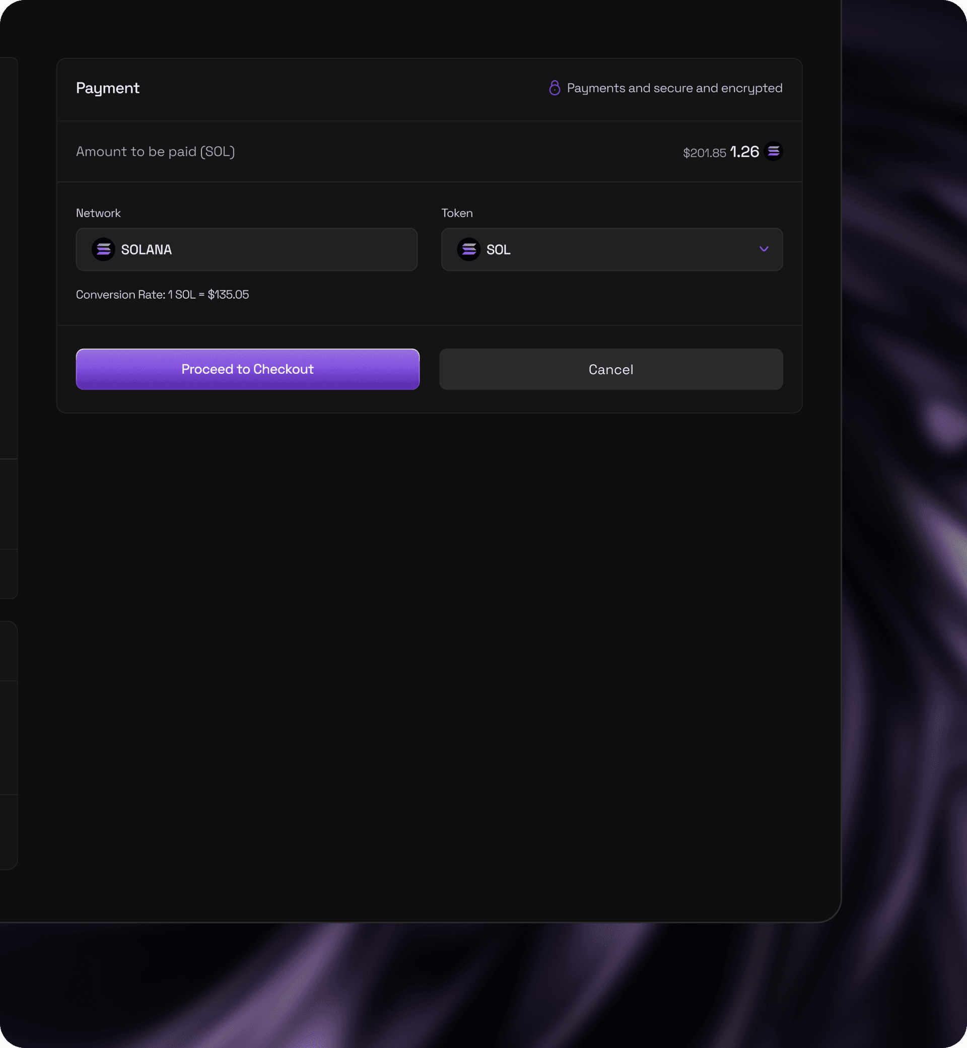Click the Solana logo in Network field
Screen dimensions: 967x1048
(103, 250)
